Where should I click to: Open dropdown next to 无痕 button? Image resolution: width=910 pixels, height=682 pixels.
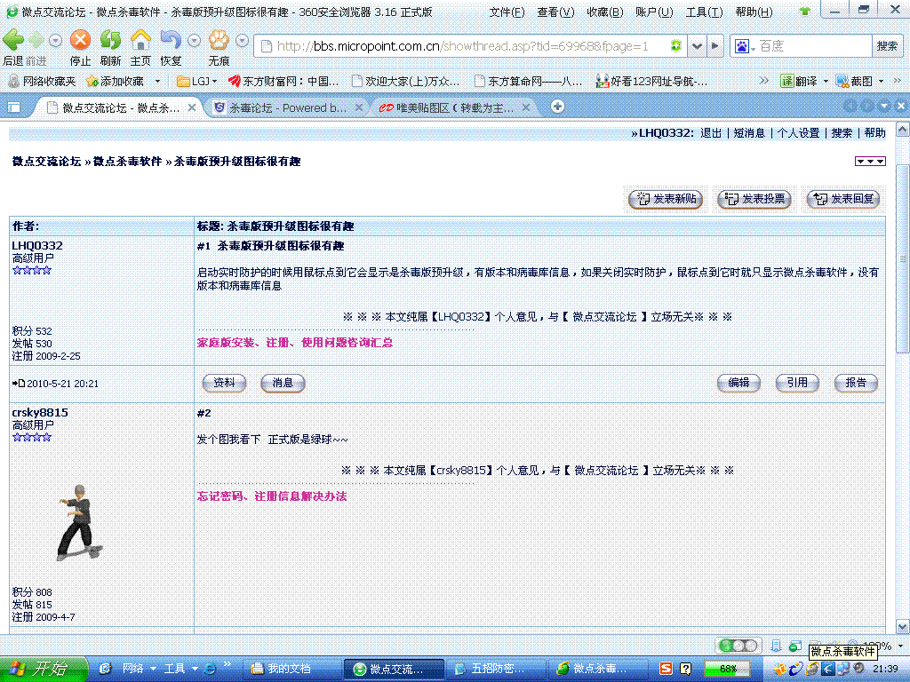tap(242, 41)
